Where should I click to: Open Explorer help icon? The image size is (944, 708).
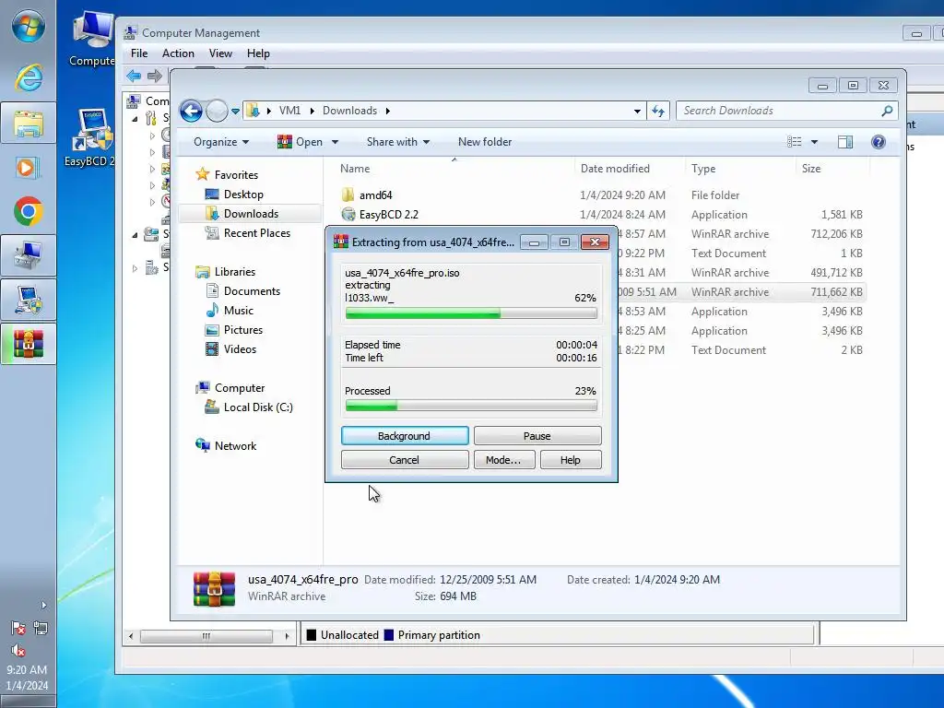[x=879, y=142]
